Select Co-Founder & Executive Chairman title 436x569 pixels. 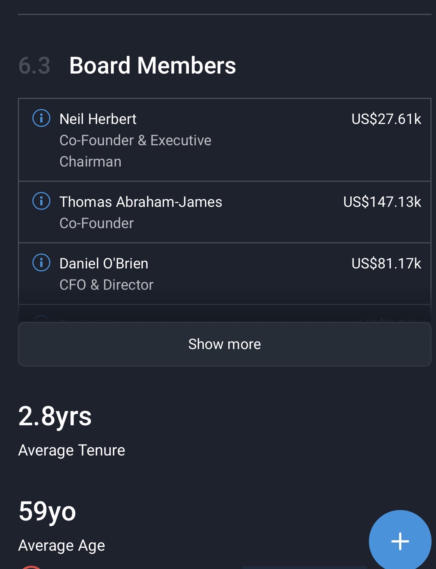point(135,151)
